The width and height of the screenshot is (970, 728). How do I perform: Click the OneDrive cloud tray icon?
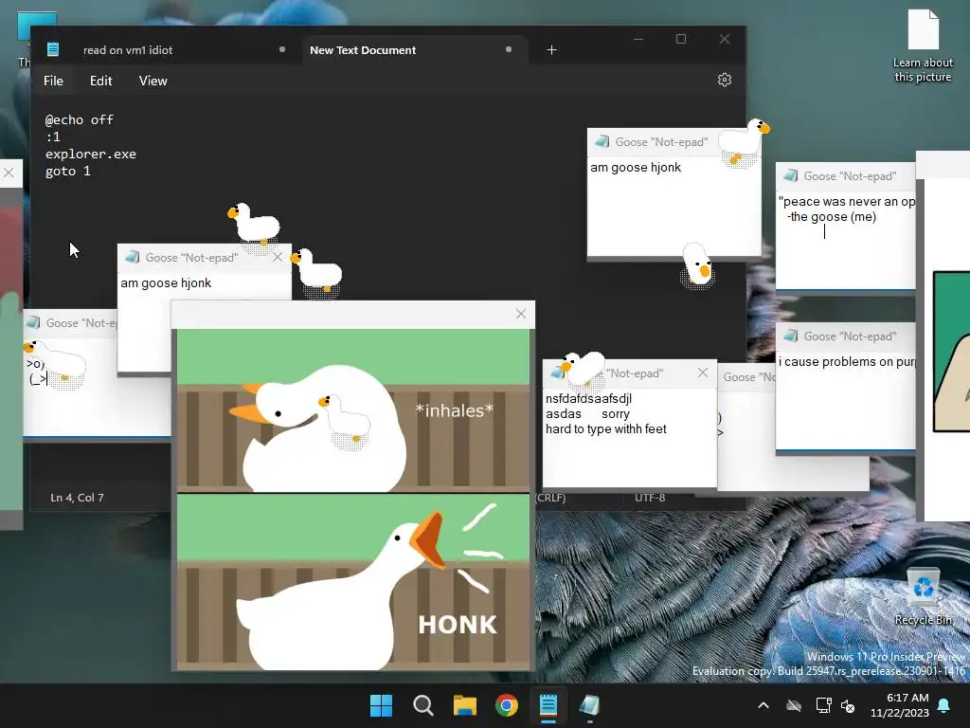[794, 705]
